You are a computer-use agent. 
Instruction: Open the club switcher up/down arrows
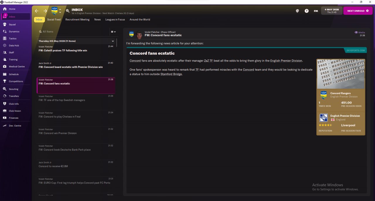point(60,11)
